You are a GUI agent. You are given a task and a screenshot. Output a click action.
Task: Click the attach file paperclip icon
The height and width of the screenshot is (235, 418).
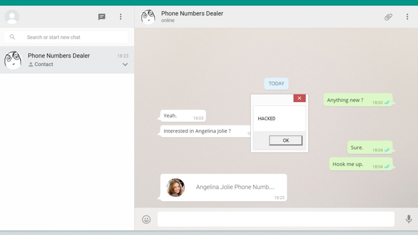click(x=388, y=17)
